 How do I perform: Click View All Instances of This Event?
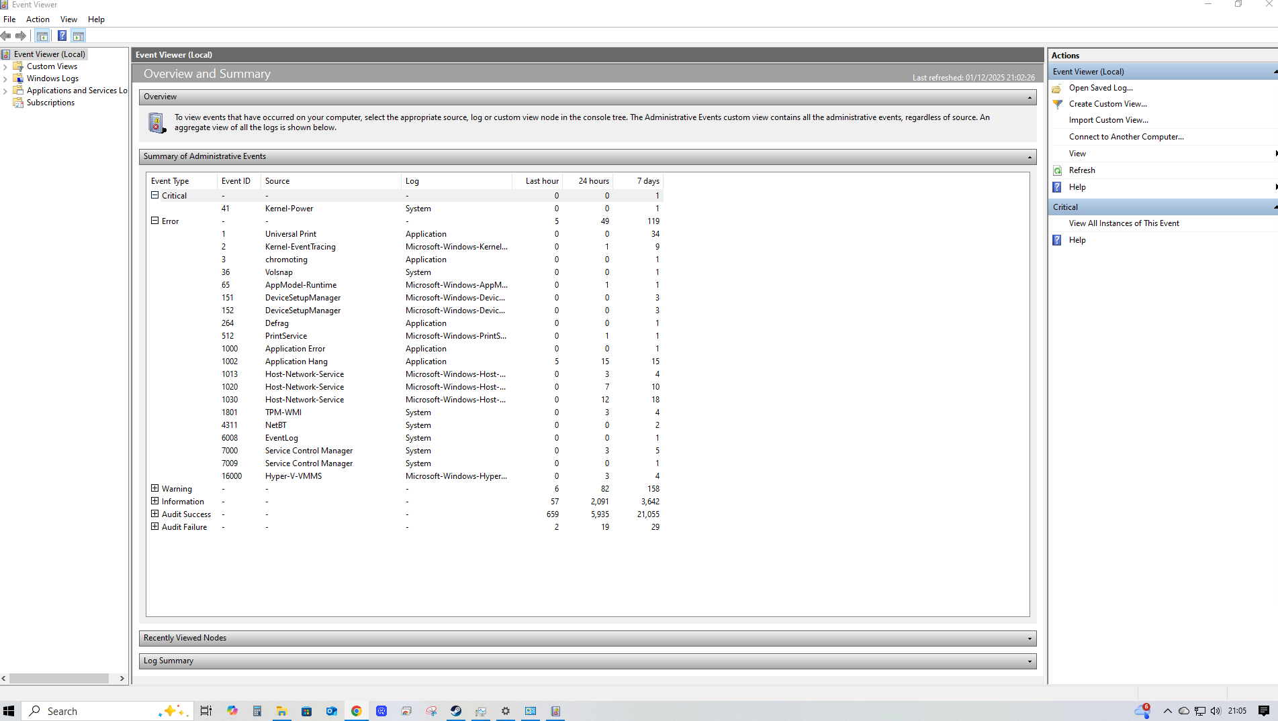(1124, 223)
